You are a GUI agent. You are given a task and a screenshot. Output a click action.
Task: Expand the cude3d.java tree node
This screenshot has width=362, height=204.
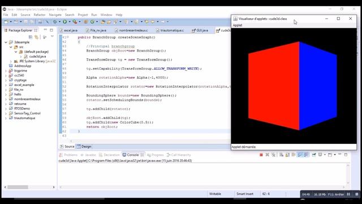(21, 57)
